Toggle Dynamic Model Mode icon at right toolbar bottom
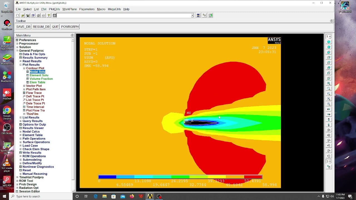This screenshot has width=356, height=200. [x=329, y=167]
